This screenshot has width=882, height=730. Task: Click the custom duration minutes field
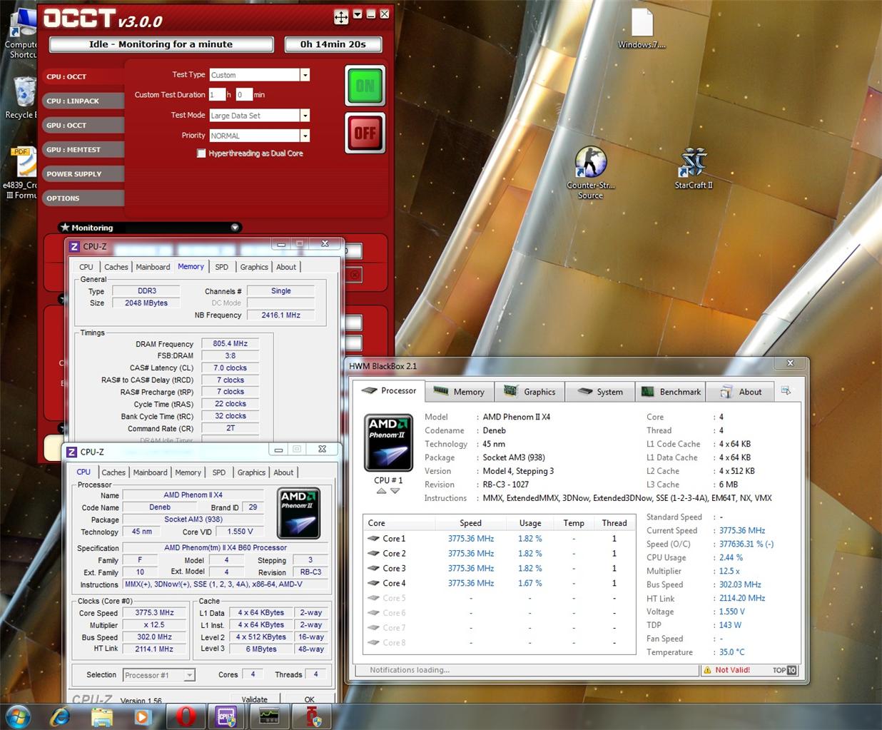point(244,94)
